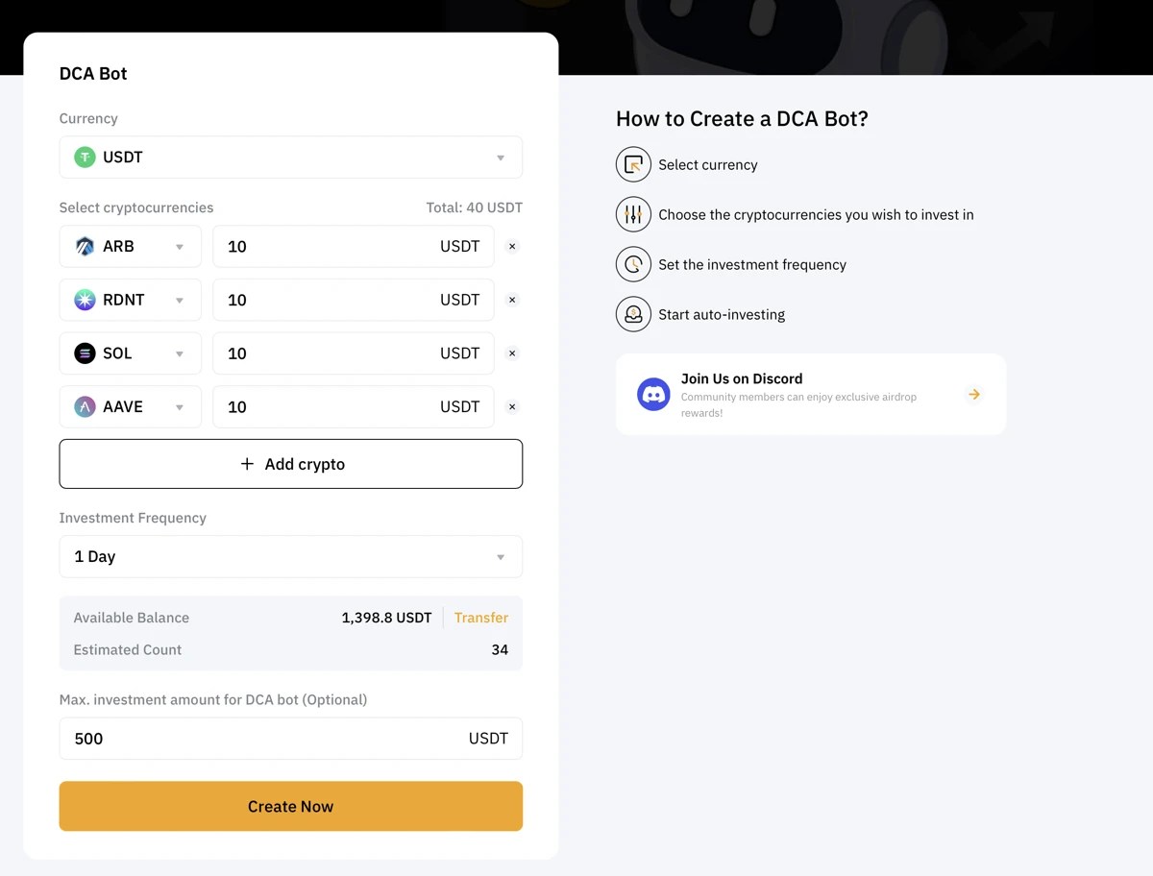Click the Discord logo icon
This screenshot has width=1153, height=876.
click(653, 394)
